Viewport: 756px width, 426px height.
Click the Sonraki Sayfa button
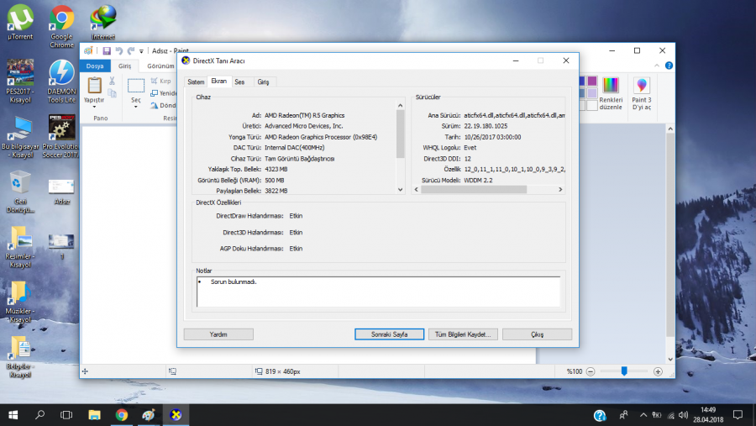pos(389,334)
